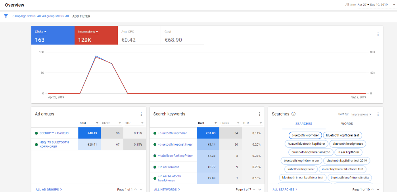Click status dot next to +in ear bluetooth headphones

tap(155, 179)
